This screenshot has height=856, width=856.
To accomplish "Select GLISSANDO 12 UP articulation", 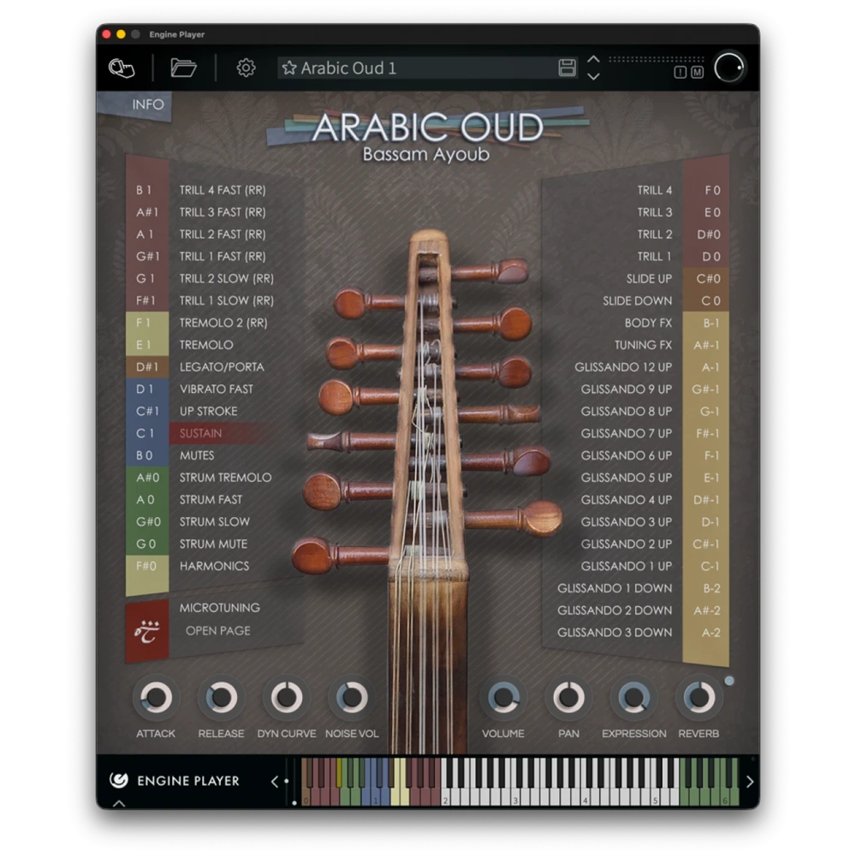I will pos(623,367).
